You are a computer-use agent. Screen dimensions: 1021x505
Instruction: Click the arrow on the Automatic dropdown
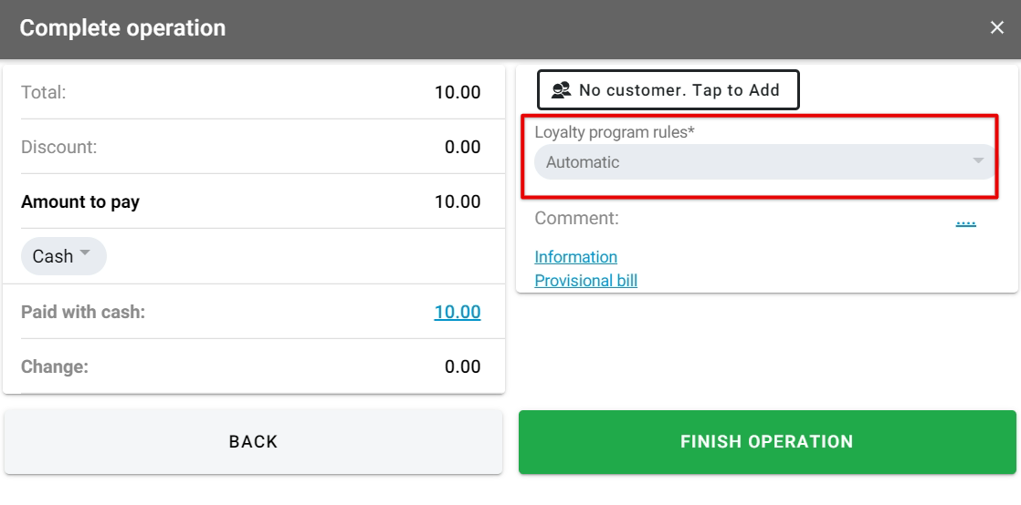978,161
